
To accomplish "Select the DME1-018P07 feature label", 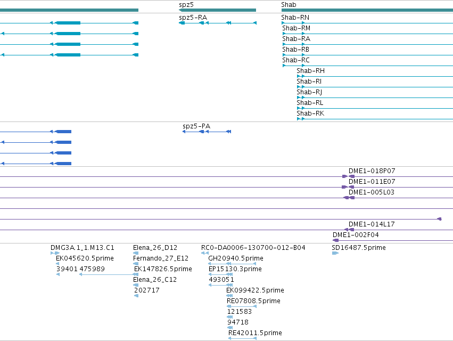I will pyautogui.click(x=372, y=171).
